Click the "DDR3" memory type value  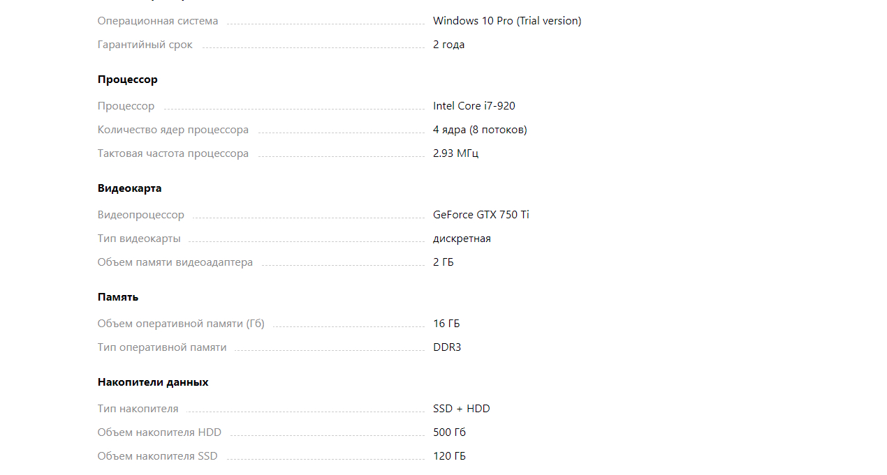[447, 347]
